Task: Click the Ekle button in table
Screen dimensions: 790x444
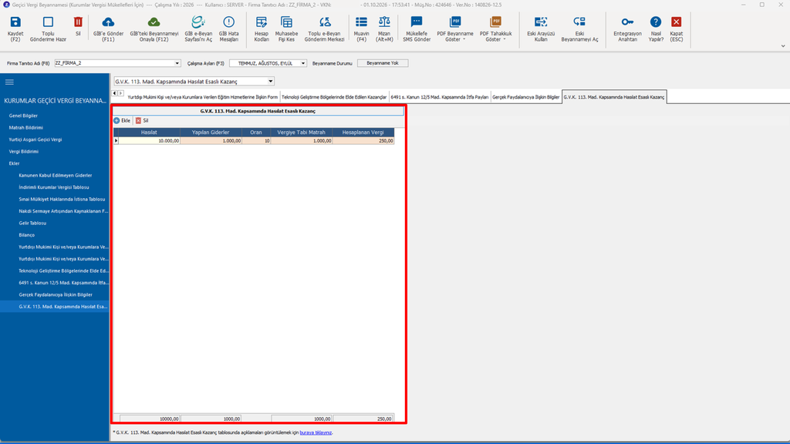Action: (x=122, y=121)
